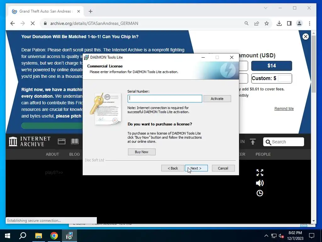Toggle fullscreen in the media viewer
Image resolution: width=322 pixels, height=242 pixels.
pyautogui.click(x=260, y=173)
